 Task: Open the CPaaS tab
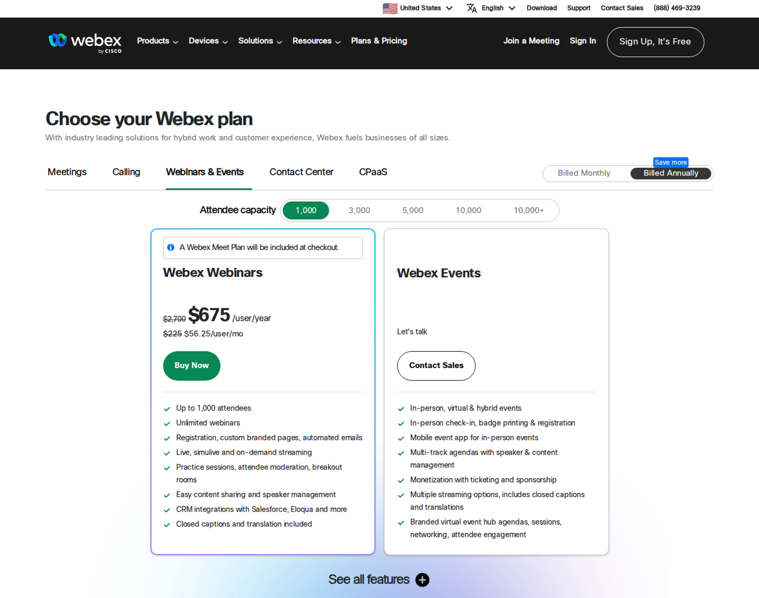click(373, 172)
